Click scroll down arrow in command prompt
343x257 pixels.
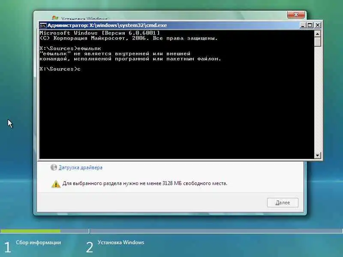(x=317, y=155)
